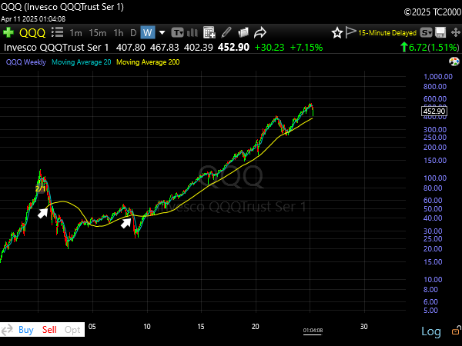Click the 1,000.00 price axis label
Image resolution: width=462 pixels, height=346 pixels.
438,76
